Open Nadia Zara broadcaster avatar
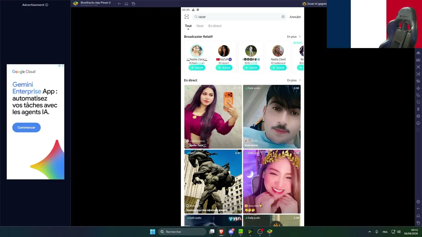 coord(197,51)
